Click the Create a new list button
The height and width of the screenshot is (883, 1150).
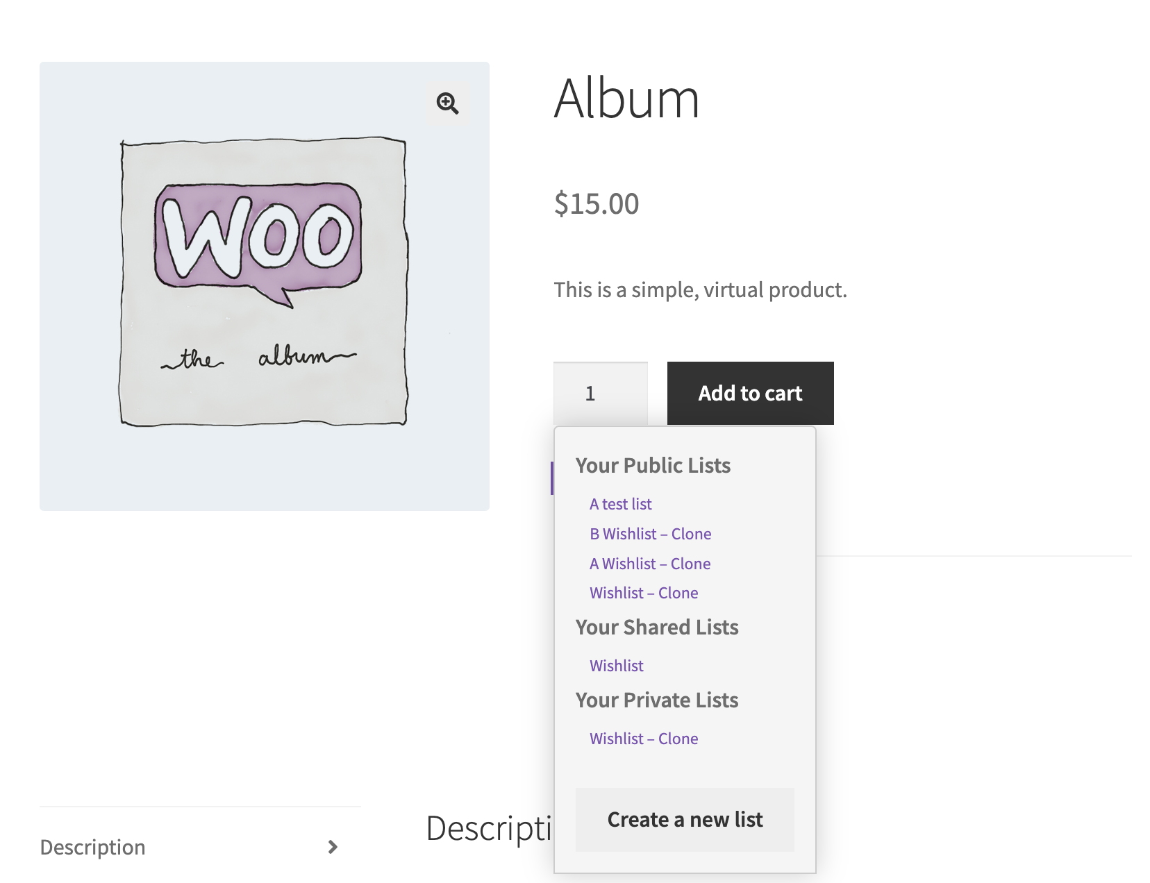pyautogui.click(x=685, y=819)
